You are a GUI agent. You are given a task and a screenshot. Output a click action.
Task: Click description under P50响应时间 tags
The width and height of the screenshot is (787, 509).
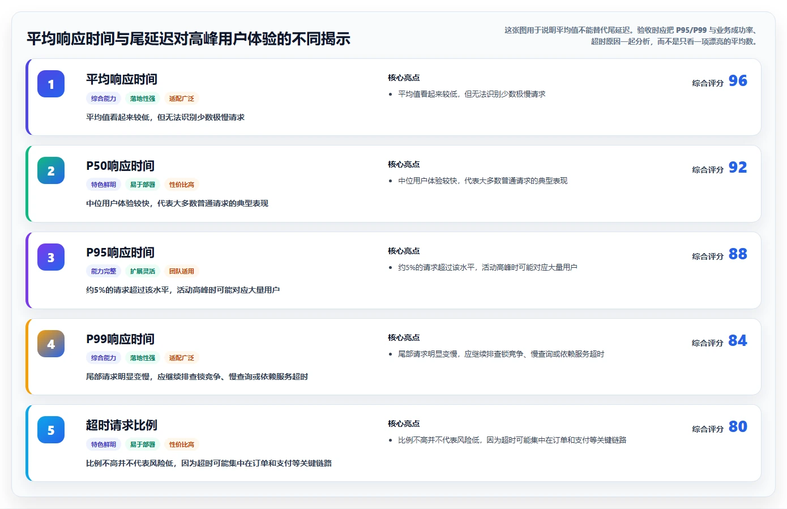point(177,204)
